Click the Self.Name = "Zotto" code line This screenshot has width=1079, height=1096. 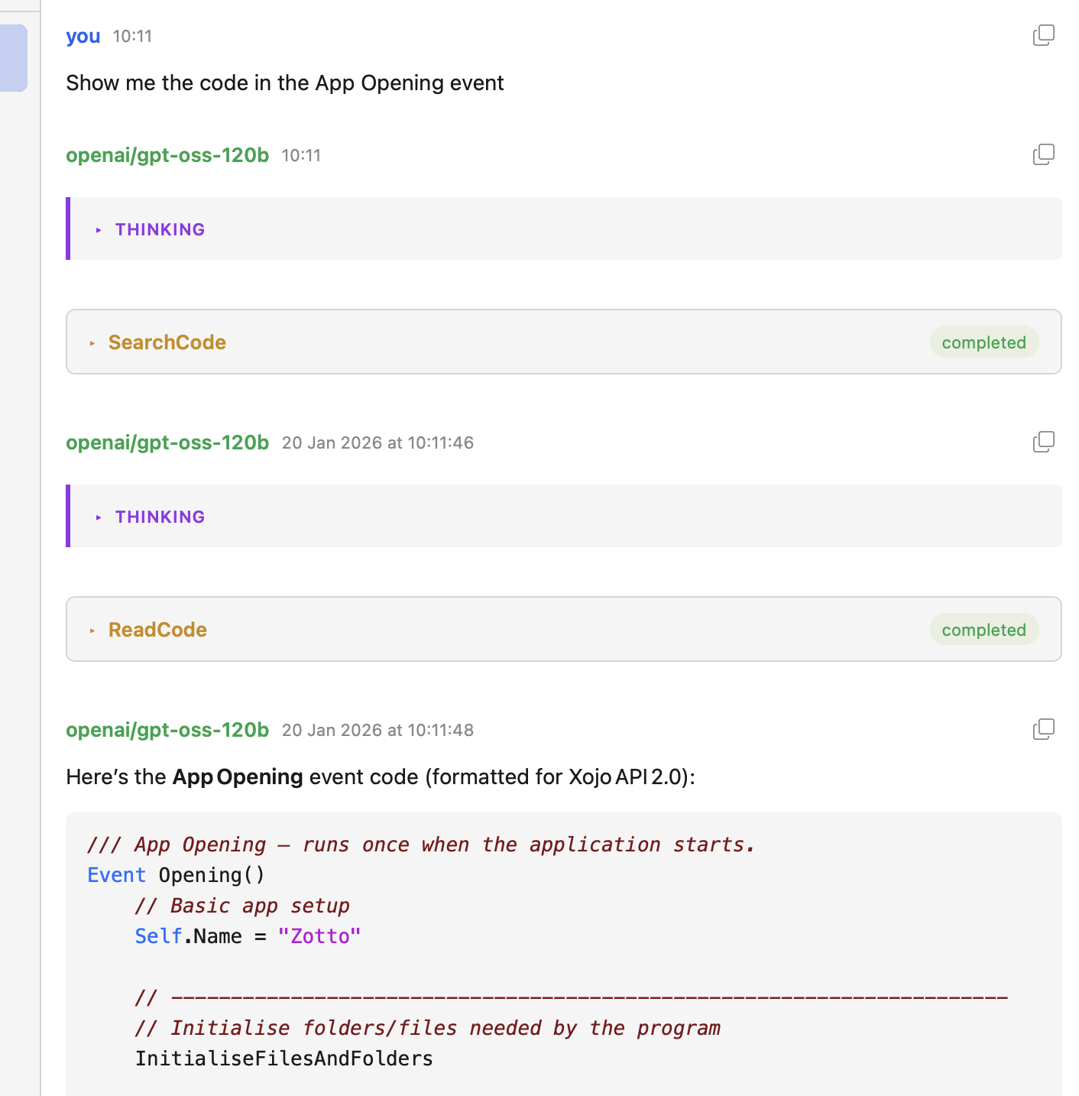coord(247,936)
